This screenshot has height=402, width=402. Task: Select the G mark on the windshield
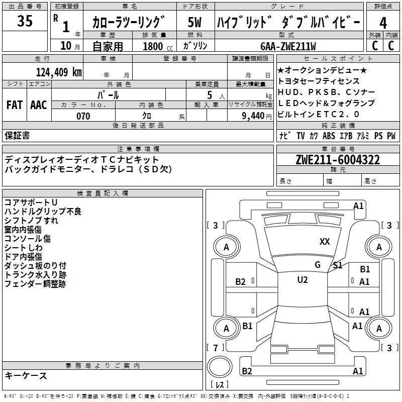click(318, 264)
